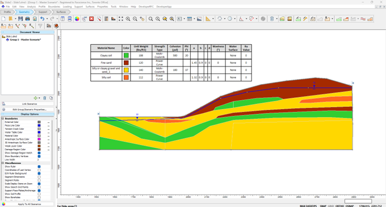Screen dimensions: 386x207
Task: Delete scenario with Document Viewer trash icon
Action: [x=45, y=98]
